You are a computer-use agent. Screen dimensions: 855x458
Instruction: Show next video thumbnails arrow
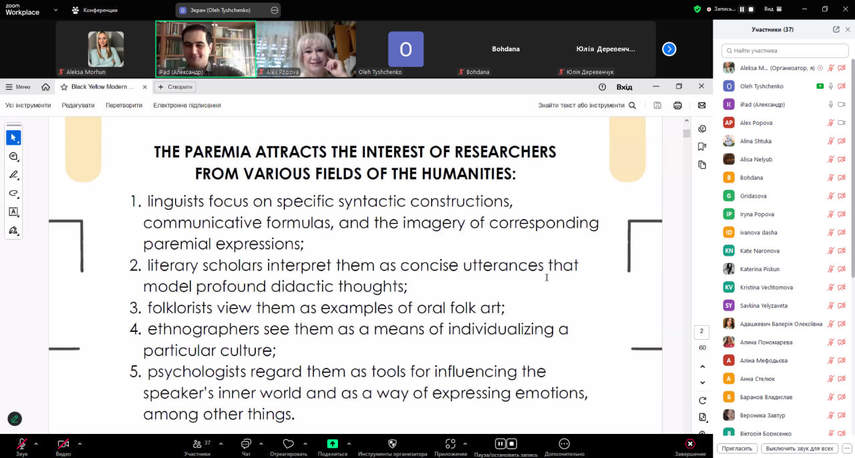(669, 49)
